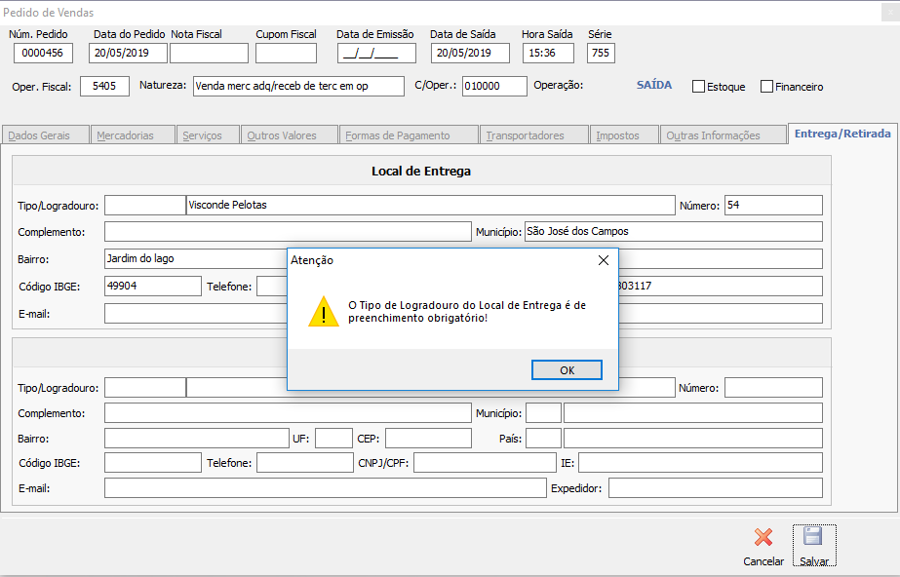Click the Município field with São José dos Campos
900x577 pixels.
673,232
